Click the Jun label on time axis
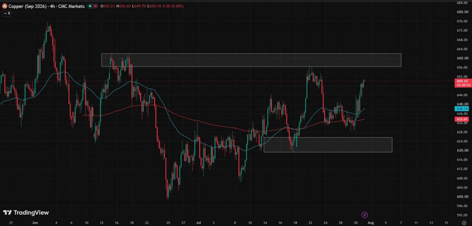This screenshot has height=226, width=472. tap(36, 222)
